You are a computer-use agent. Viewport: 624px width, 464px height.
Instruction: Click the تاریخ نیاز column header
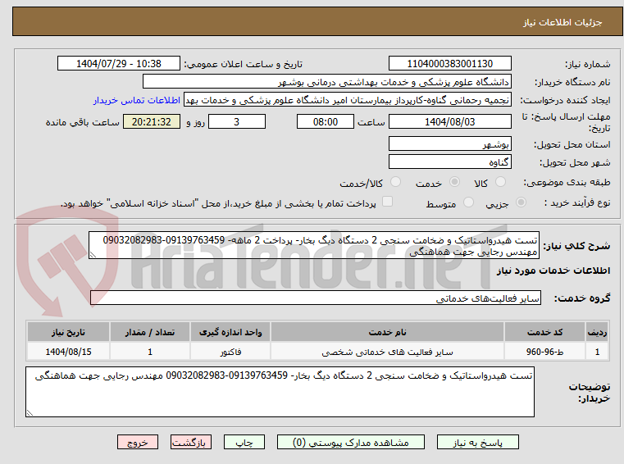pos(68,332)
